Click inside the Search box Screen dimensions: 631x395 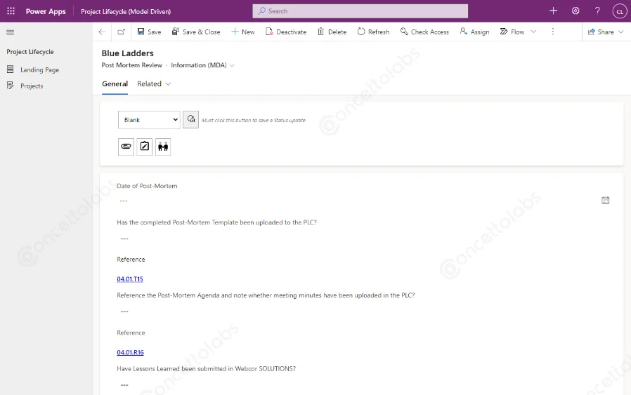pyautogui.click(x=360, y=11)
